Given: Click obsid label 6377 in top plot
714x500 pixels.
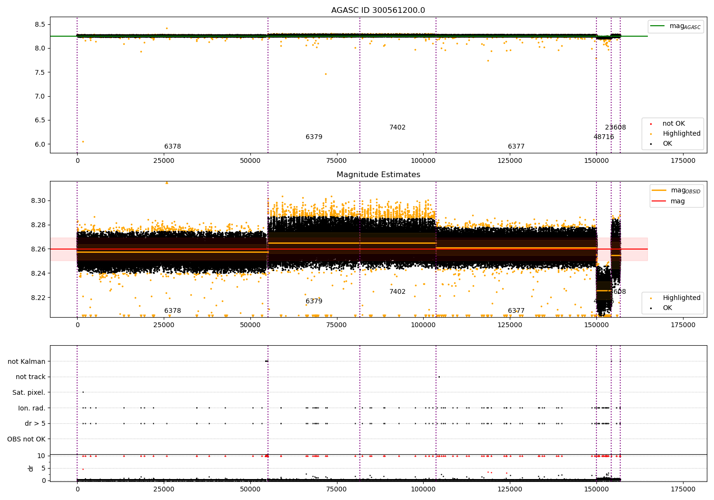Looking at the screenshot, I should point(516,147).
